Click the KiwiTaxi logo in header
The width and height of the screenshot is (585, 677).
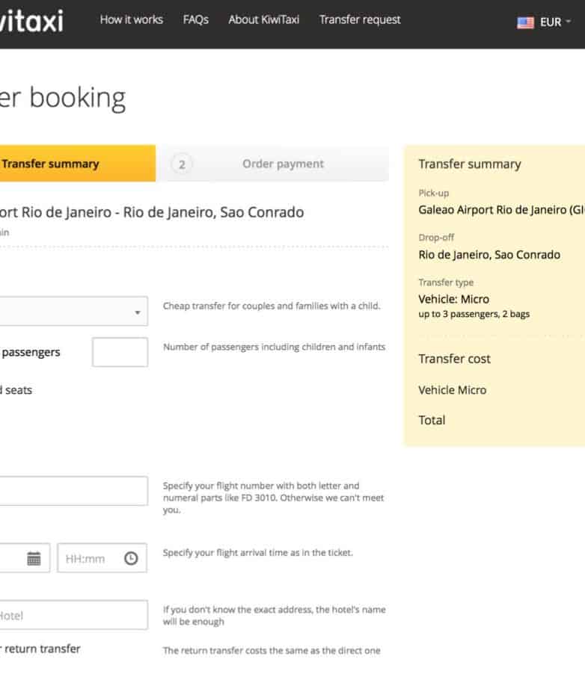31,21
